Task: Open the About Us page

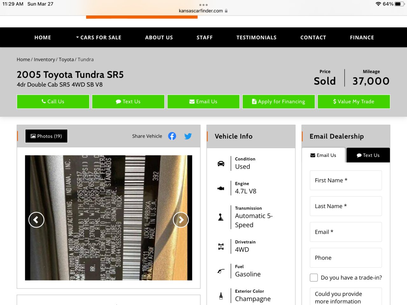Action: point(159,37)
